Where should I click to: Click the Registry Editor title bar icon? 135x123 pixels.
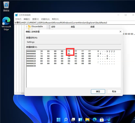(16, 15)
